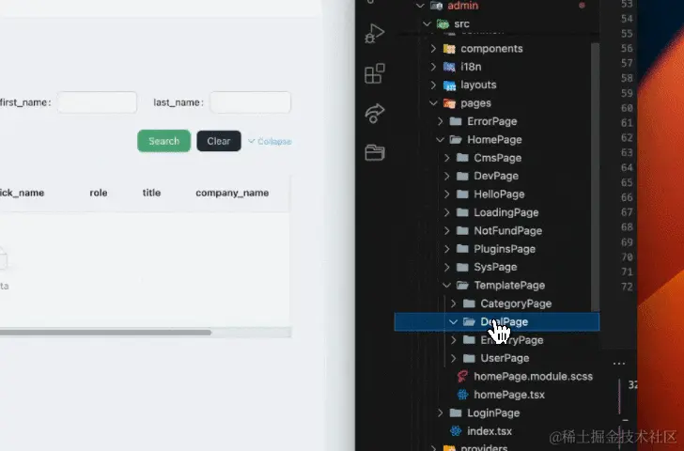Select the layouts folder icon
Screen dimensions: 684x451
[x=449, y=86]
